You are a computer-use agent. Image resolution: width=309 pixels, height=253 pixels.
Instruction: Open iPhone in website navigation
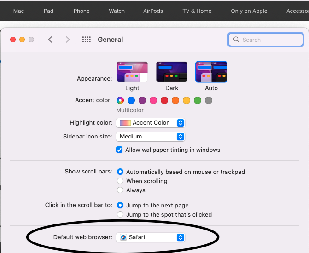point(81,11)
